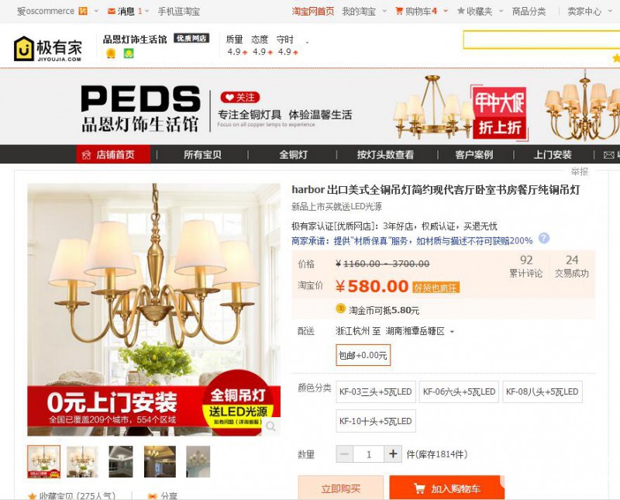Increase quantity with the plus button

click(x=393, y=453)
